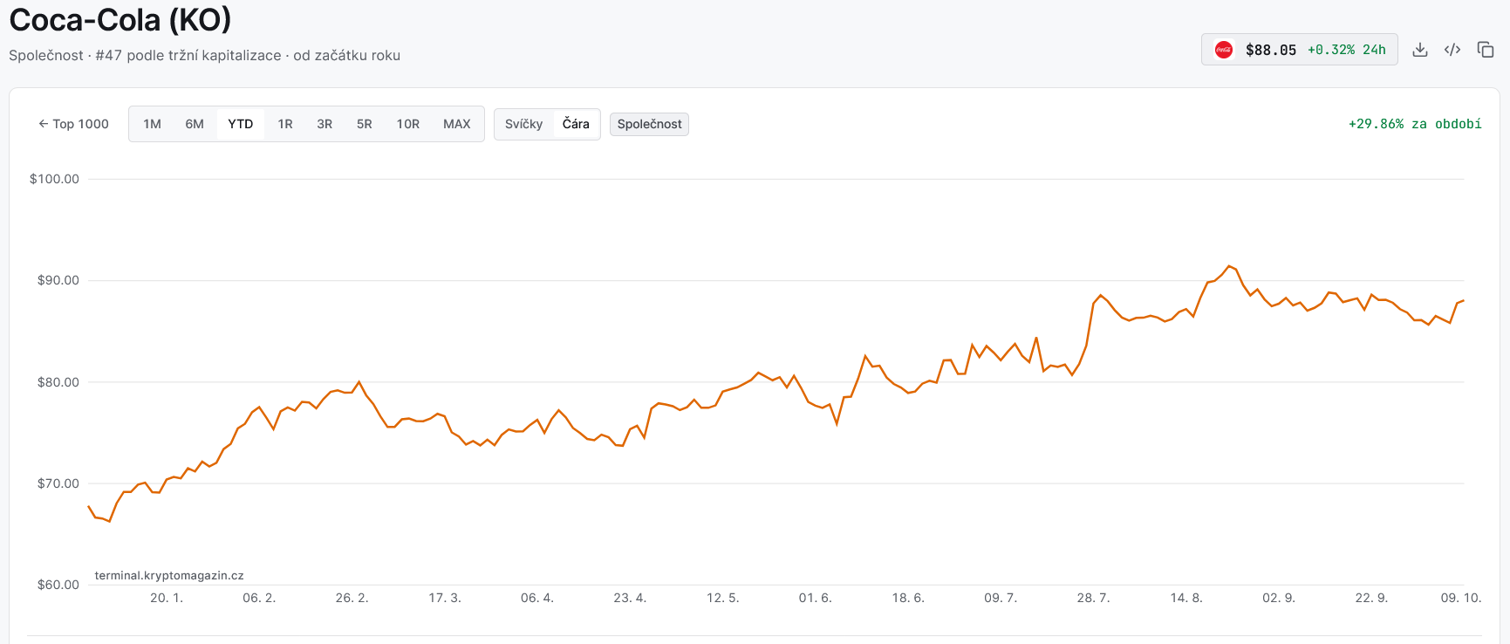The width and height of the screenshot is (1510, 644).
Task: Click the 02. 9. date label
Action: coord(1279,598)
